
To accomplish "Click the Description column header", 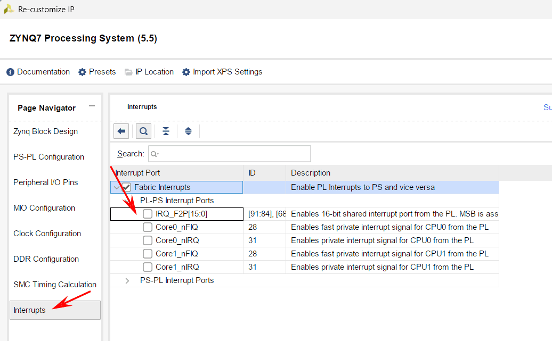I will pos(392,173).
